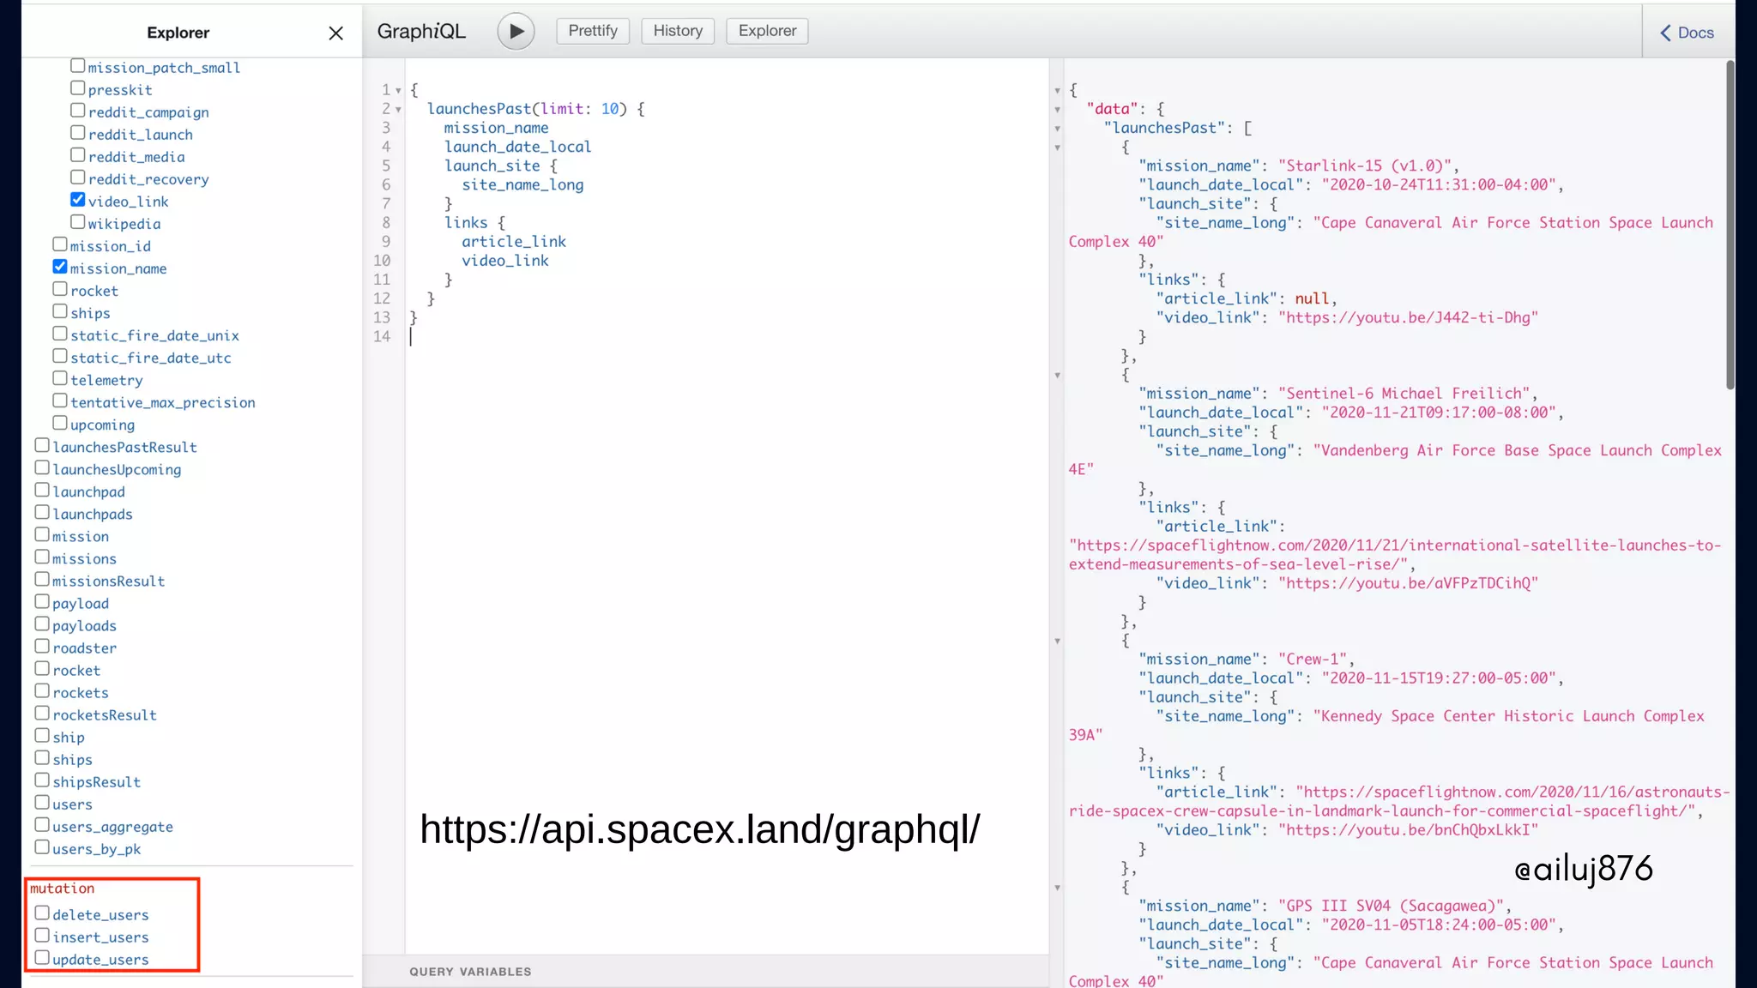
Task: Collapse the Starlink-15 result object
Action: pyautogui.click(x=1057, y=148)
